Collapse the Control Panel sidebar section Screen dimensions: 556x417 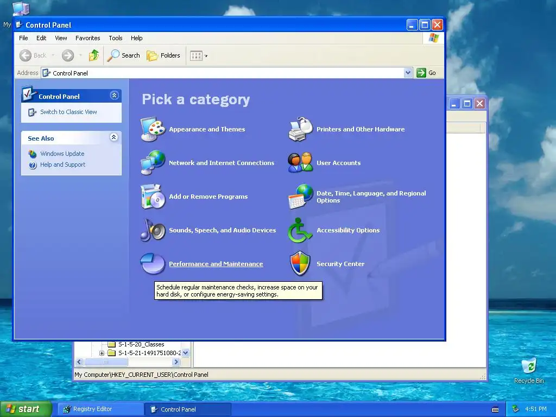click(114, 96)
